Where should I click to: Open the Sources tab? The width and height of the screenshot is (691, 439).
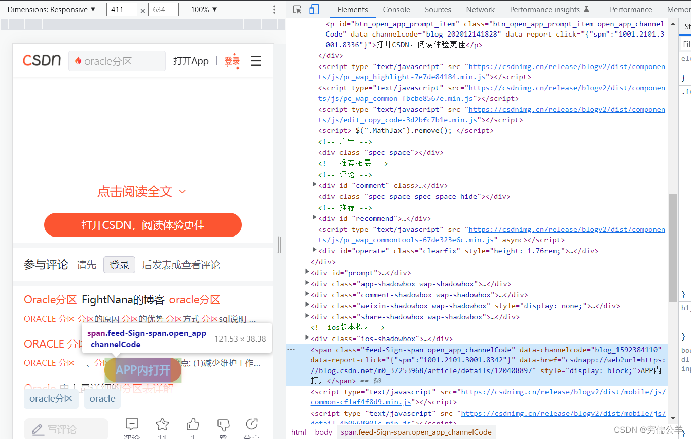click(438, 10)
